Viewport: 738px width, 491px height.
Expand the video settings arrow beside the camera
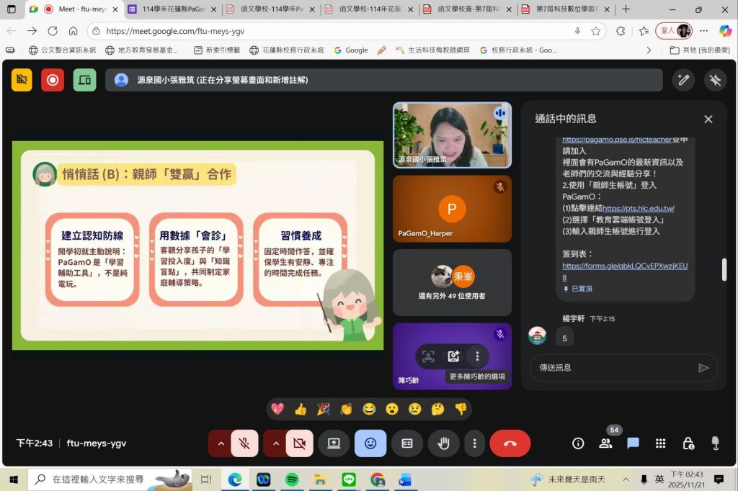pos(275,443)
